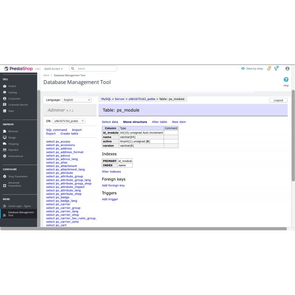Click the Stats chart icon
295x295 pixels.
click(x=5, y=111)
